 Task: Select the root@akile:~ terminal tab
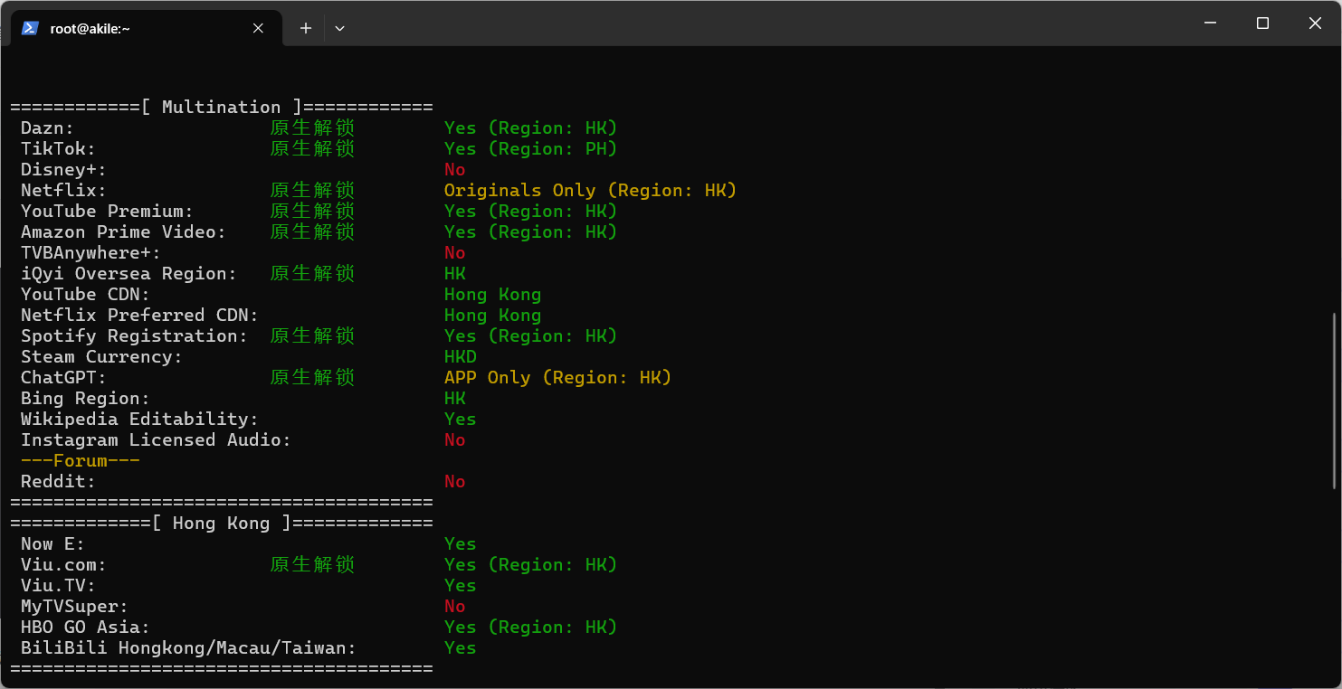[145, 28]
